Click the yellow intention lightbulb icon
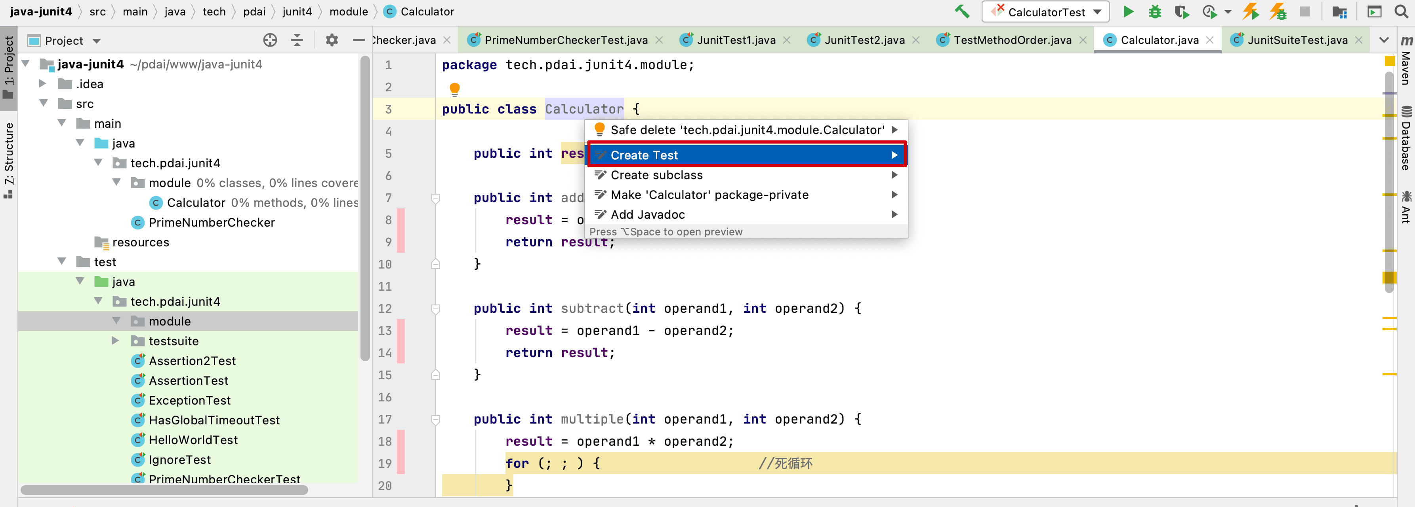 click(454, 88)
